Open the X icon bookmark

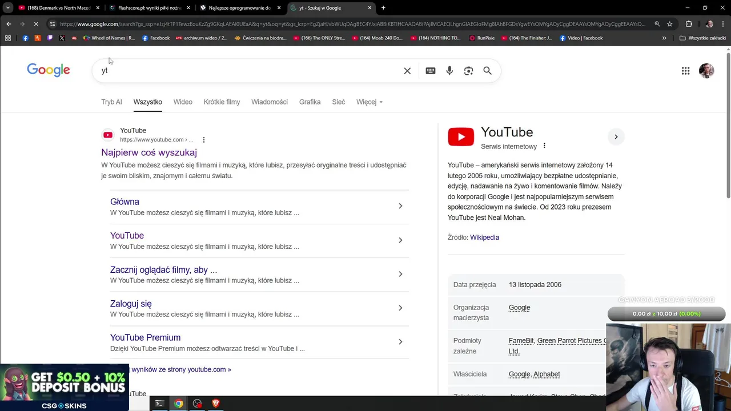click(62, 38)
